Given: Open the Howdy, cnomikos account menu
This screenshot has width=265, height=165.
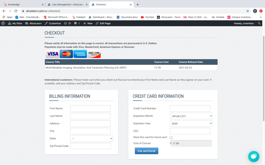Looking at the screenshot, I should click(x=244, y=23).
